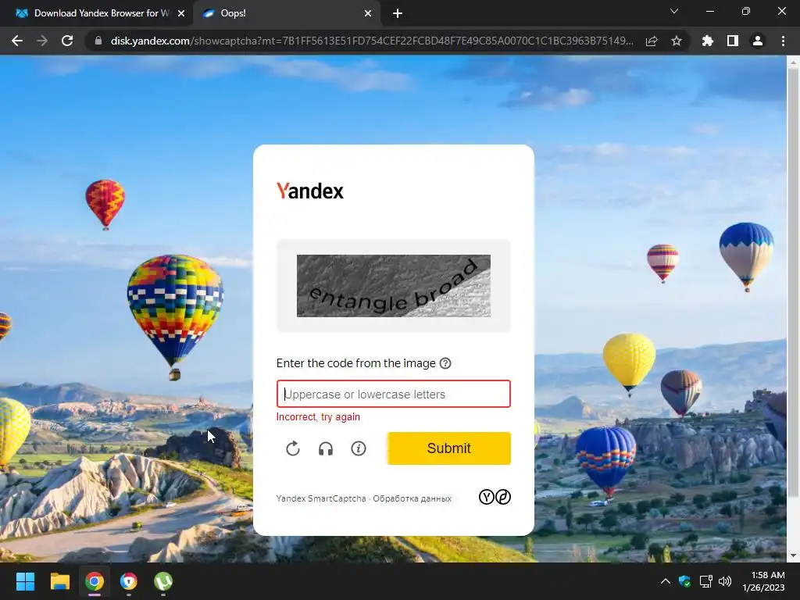Viewport: 800px width, 600px height.
Task: Bookmark this page with star icon
Action: pos(677,41)
